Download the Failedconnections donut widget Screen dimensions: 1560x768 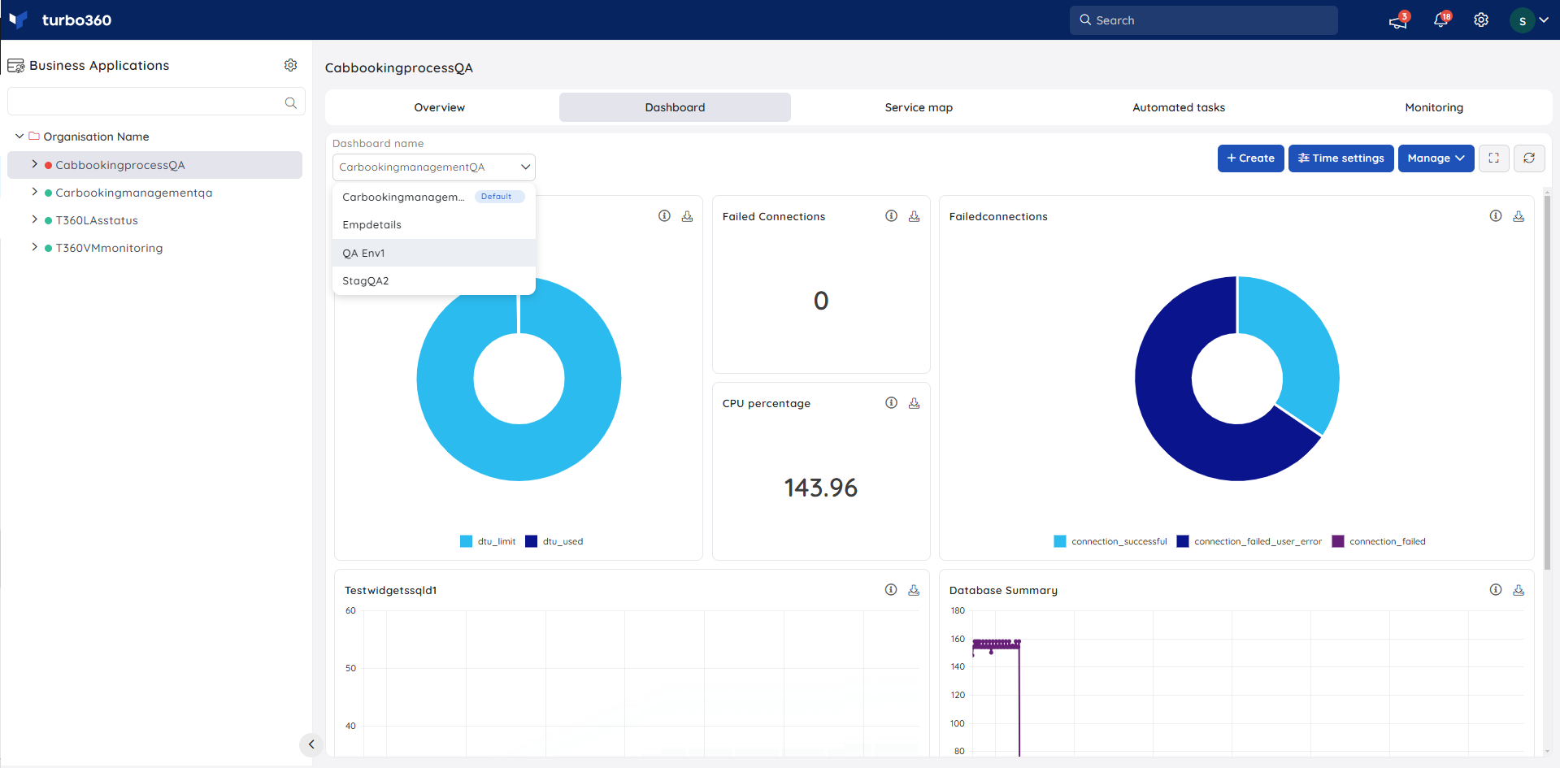(x=1519, y=216)
